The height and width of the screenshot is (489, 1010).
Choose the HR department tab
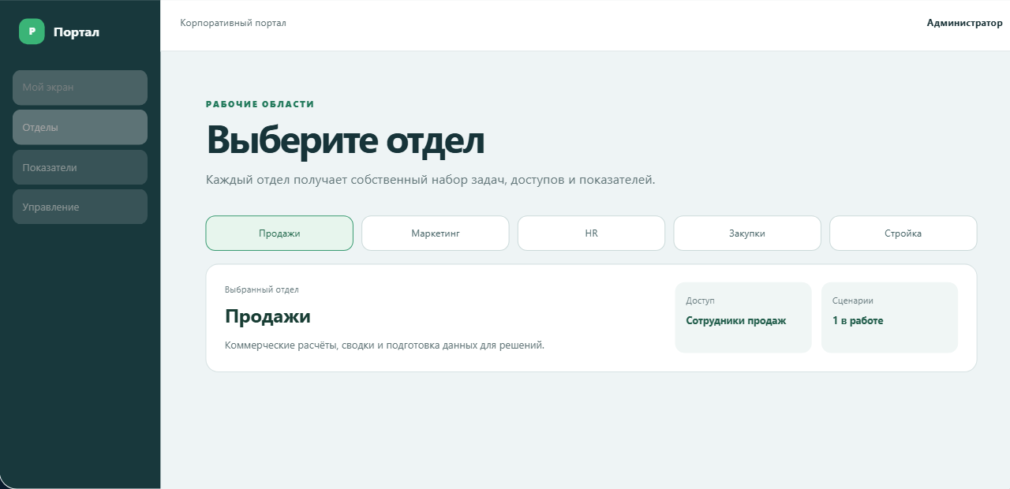[591, 233]
